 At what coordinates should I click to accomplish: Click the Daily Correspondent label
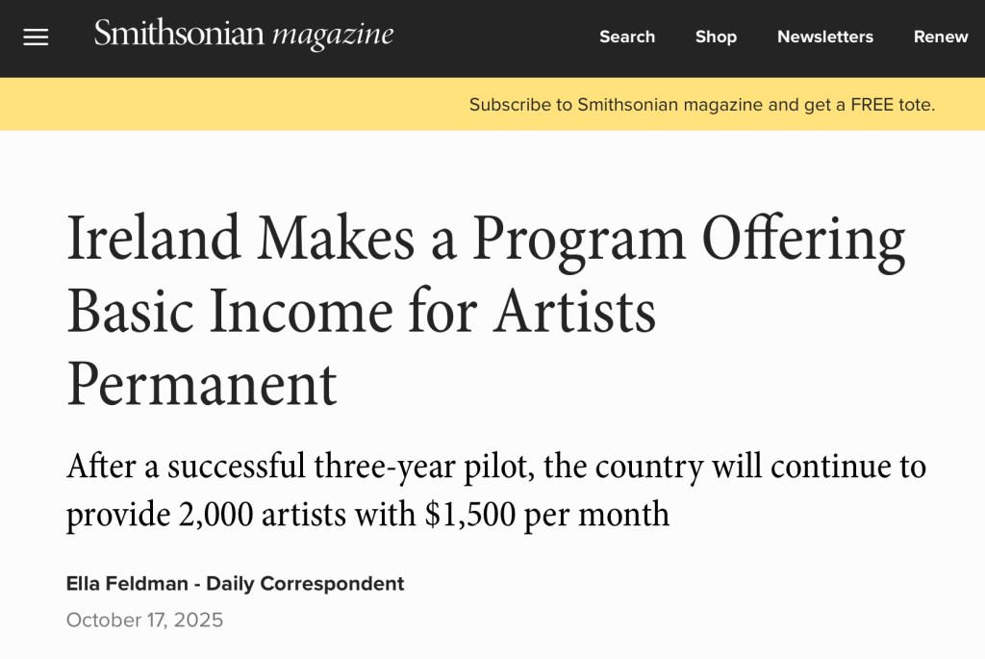coord(305,583)
